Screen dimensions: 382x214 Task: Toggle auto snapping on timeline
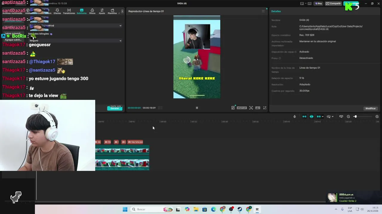312,117
